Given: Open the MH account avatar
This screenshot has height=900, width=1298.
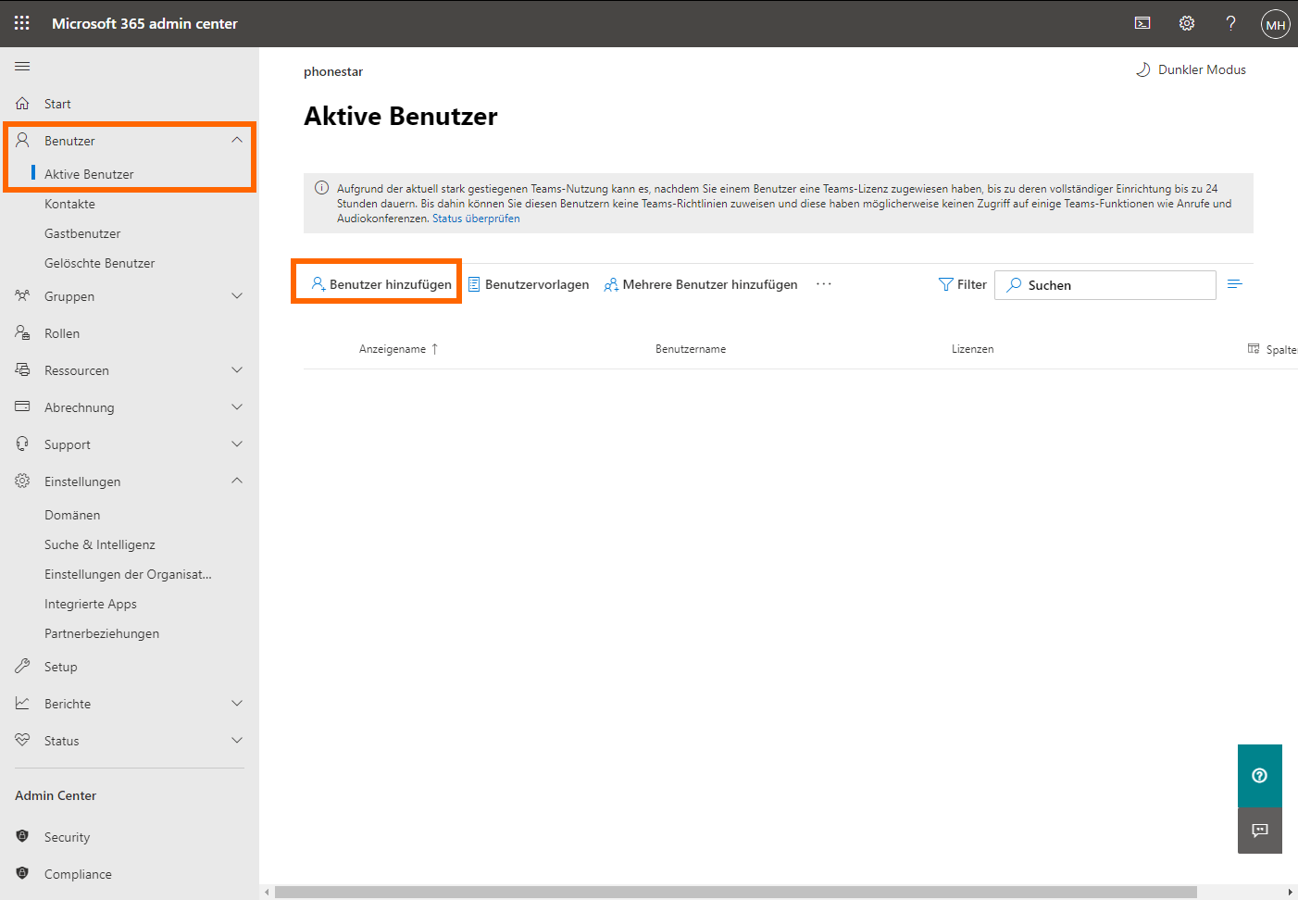Looking at the screenshot, I should tap(1276, 24).
